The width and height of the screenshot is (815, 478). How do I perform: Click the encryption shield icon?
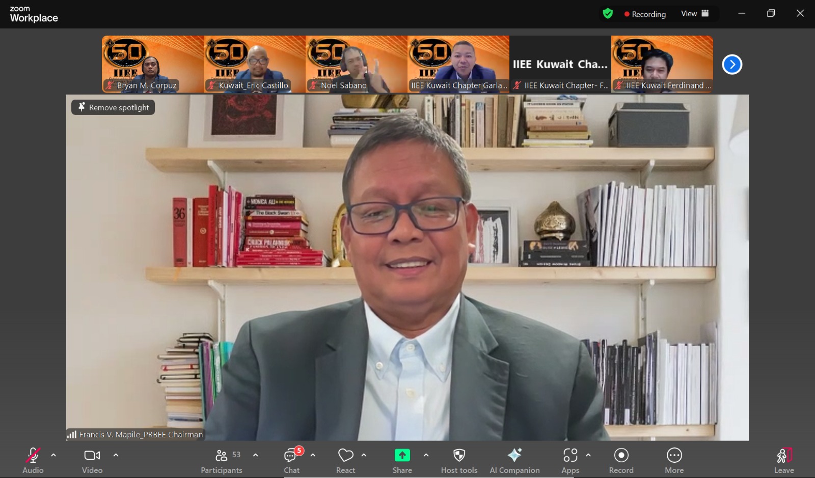click(608, 14)
